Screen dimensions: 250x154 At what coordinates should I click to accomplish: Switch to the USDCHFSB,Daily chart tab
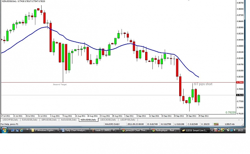pyautogui.click(x=10, y=120)
